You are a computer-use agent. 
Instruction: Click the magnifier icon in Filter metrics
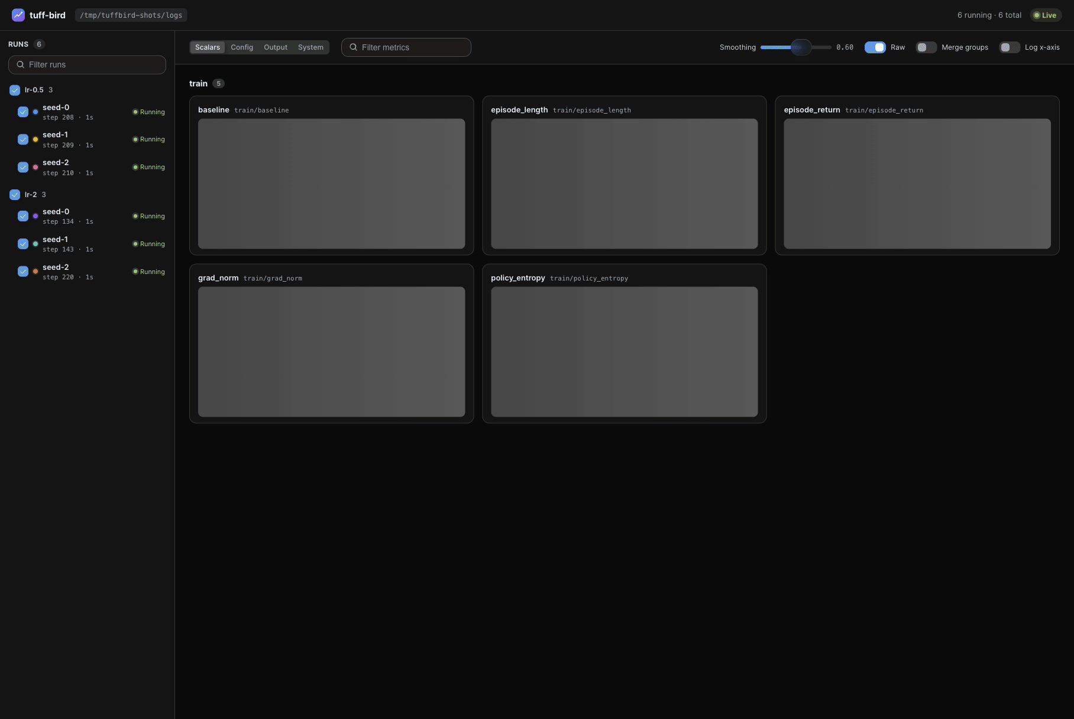[354, 47]
